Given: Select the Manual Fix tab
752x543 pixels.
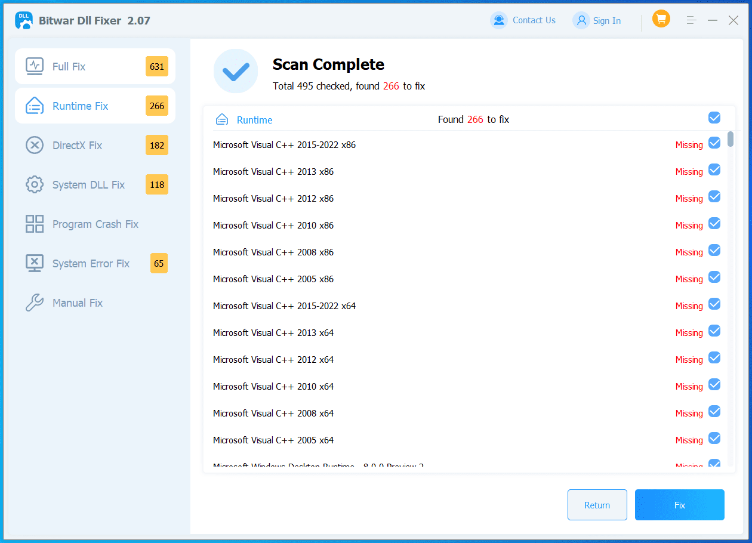Looking at the screenshot, I should pos(95,303).
